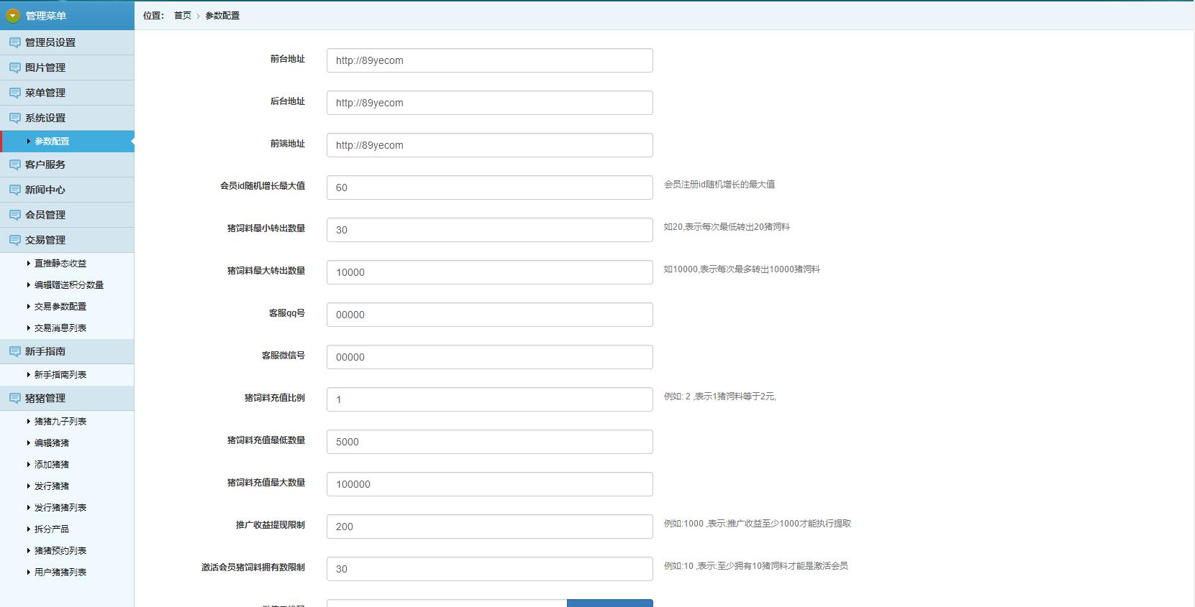
Task: Expand the 会员管理 menu section
Action: (67, 215)
